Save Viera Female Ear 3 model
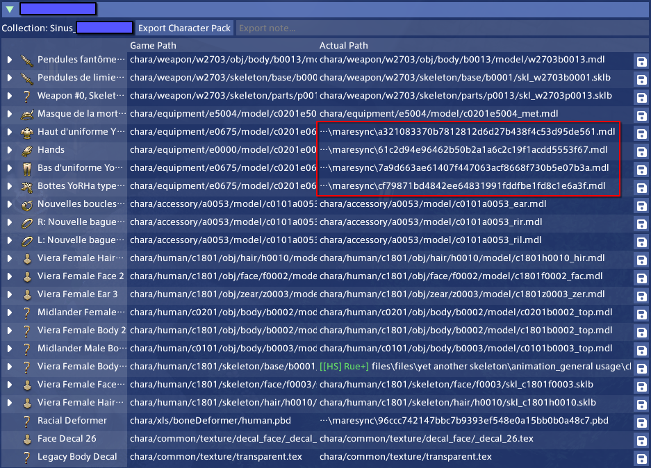The height and width of the screenshot is (468, 651). (641, 296)
